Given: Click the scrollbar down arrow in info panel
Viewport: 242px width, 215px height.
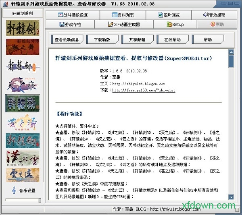Looking at the screenshot, I should (231, 197).
